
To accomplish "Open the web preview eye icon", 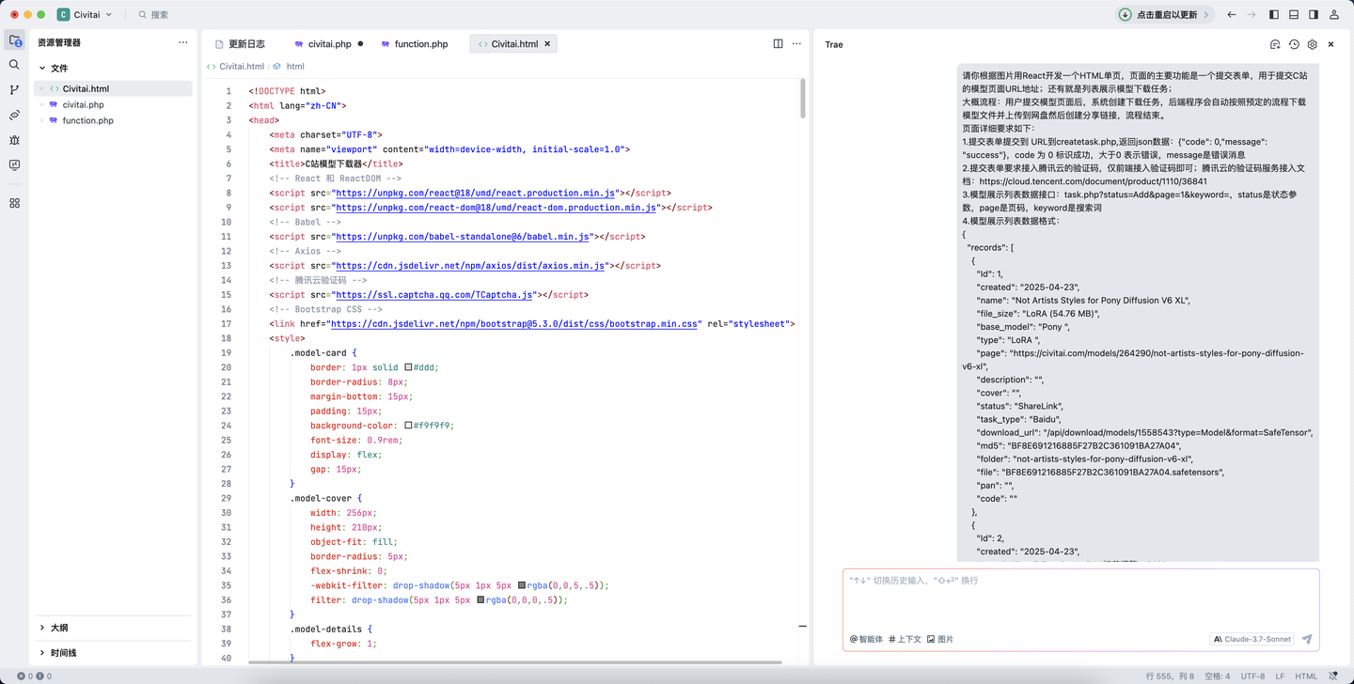I will (14, 115).
